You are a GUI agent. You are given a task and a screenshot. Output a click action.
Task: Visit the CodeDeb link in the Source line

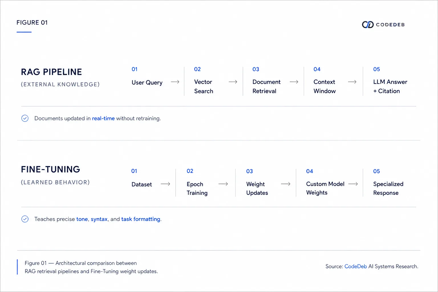pos(356,266)
